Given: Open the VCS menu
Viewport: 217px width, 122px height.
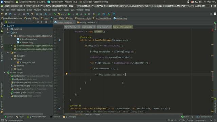Looking at the screenshot, I should (73, 10).
